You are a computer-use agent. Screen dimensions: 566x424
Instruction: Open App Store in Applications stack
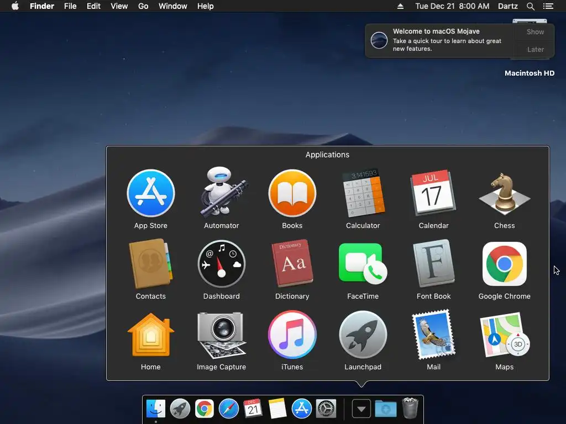point(150,193)
